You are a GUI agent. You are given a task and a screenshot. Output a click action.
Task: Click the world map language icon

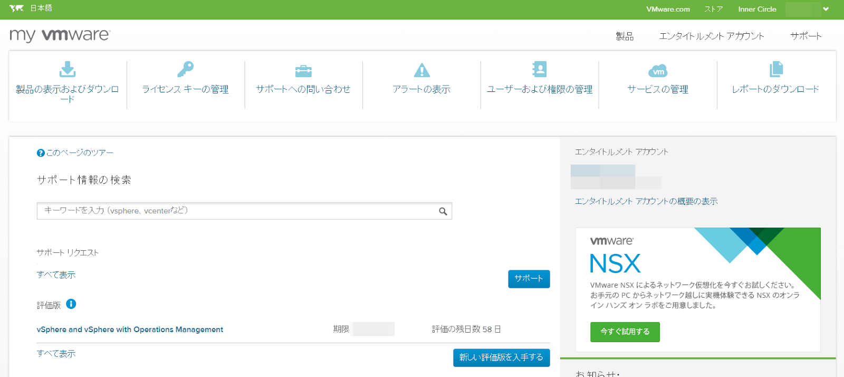(x=16, y=8)
